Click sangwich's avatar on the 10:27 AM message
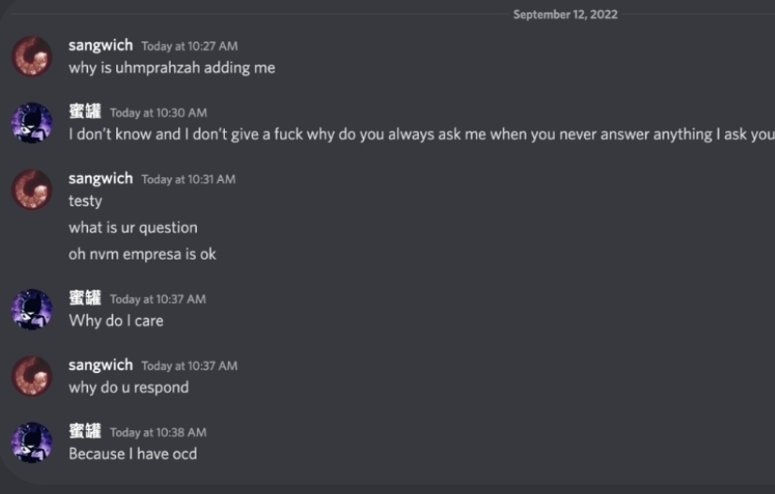 [x=31, y=56]
